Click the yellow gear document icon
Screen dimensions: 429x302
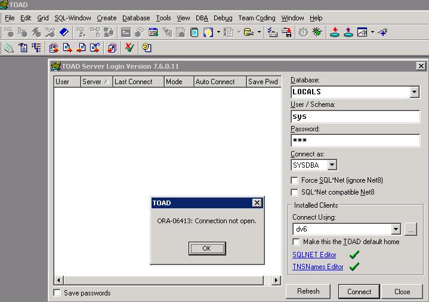[147, 48]
